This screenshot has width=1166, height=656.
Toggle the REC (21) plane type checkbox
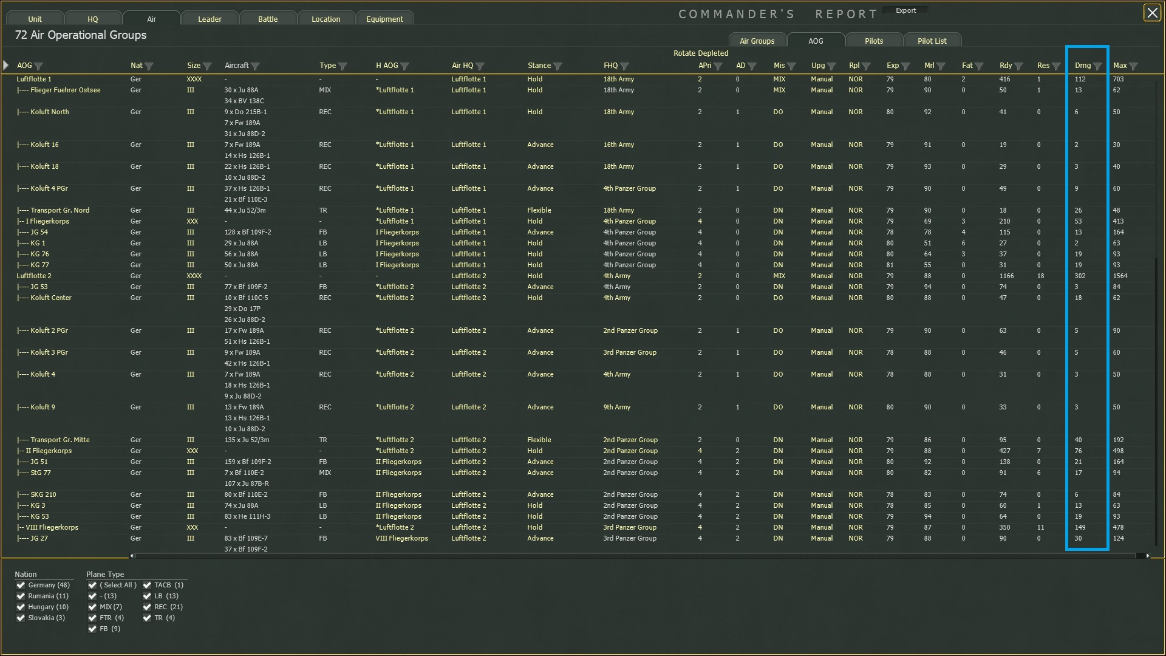(147, 607)
